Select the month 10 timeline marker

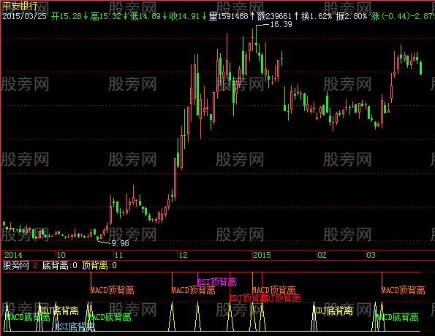(x=61, y=255)
